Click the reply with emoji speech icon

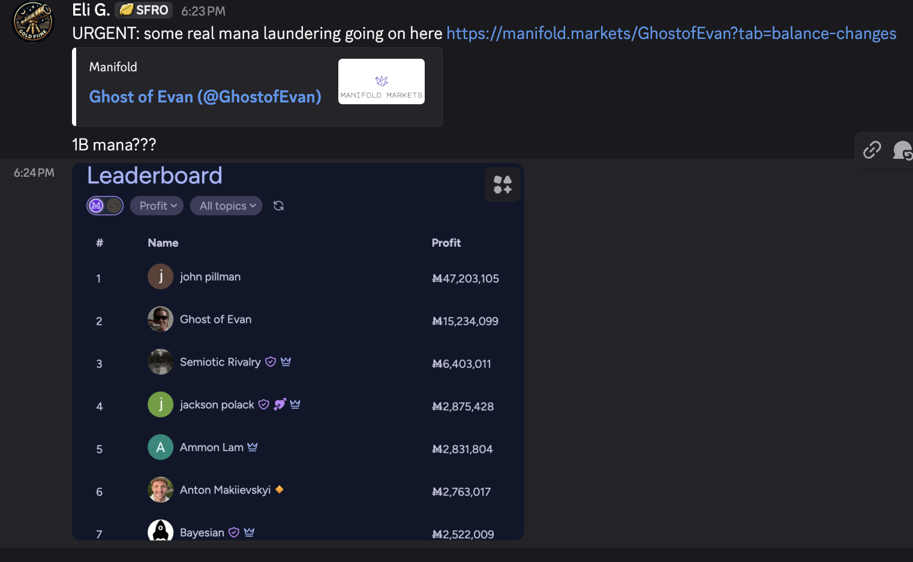pyautogui.click(x=902, y=150)
